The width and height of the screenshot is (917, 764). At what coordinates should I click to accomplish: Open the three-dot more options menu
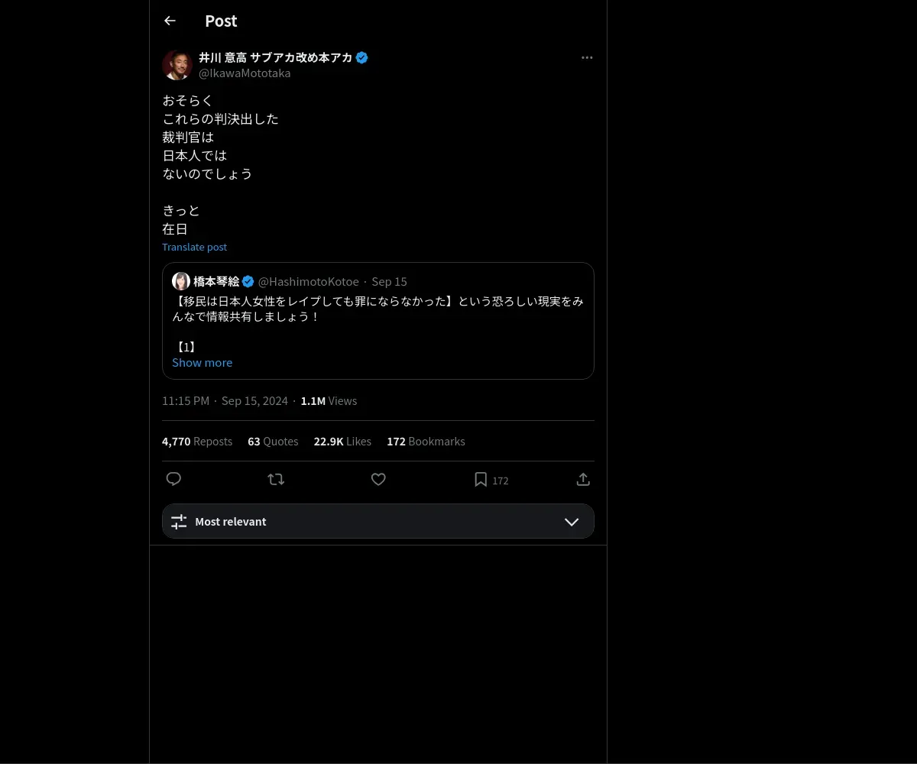click(x=587, y=57)
